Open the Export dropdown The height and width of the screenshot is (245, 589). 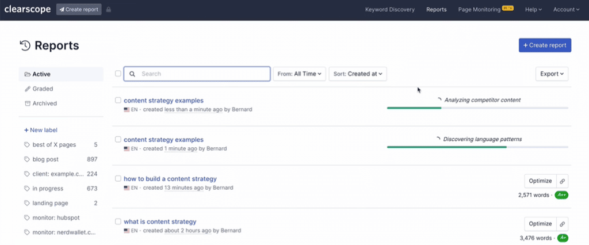(552, 74)
